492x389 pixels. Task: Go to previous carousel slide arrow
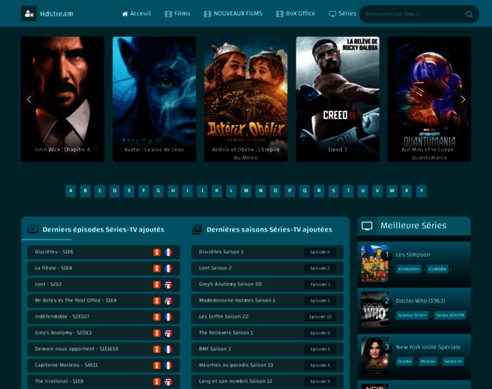point(29,99)
